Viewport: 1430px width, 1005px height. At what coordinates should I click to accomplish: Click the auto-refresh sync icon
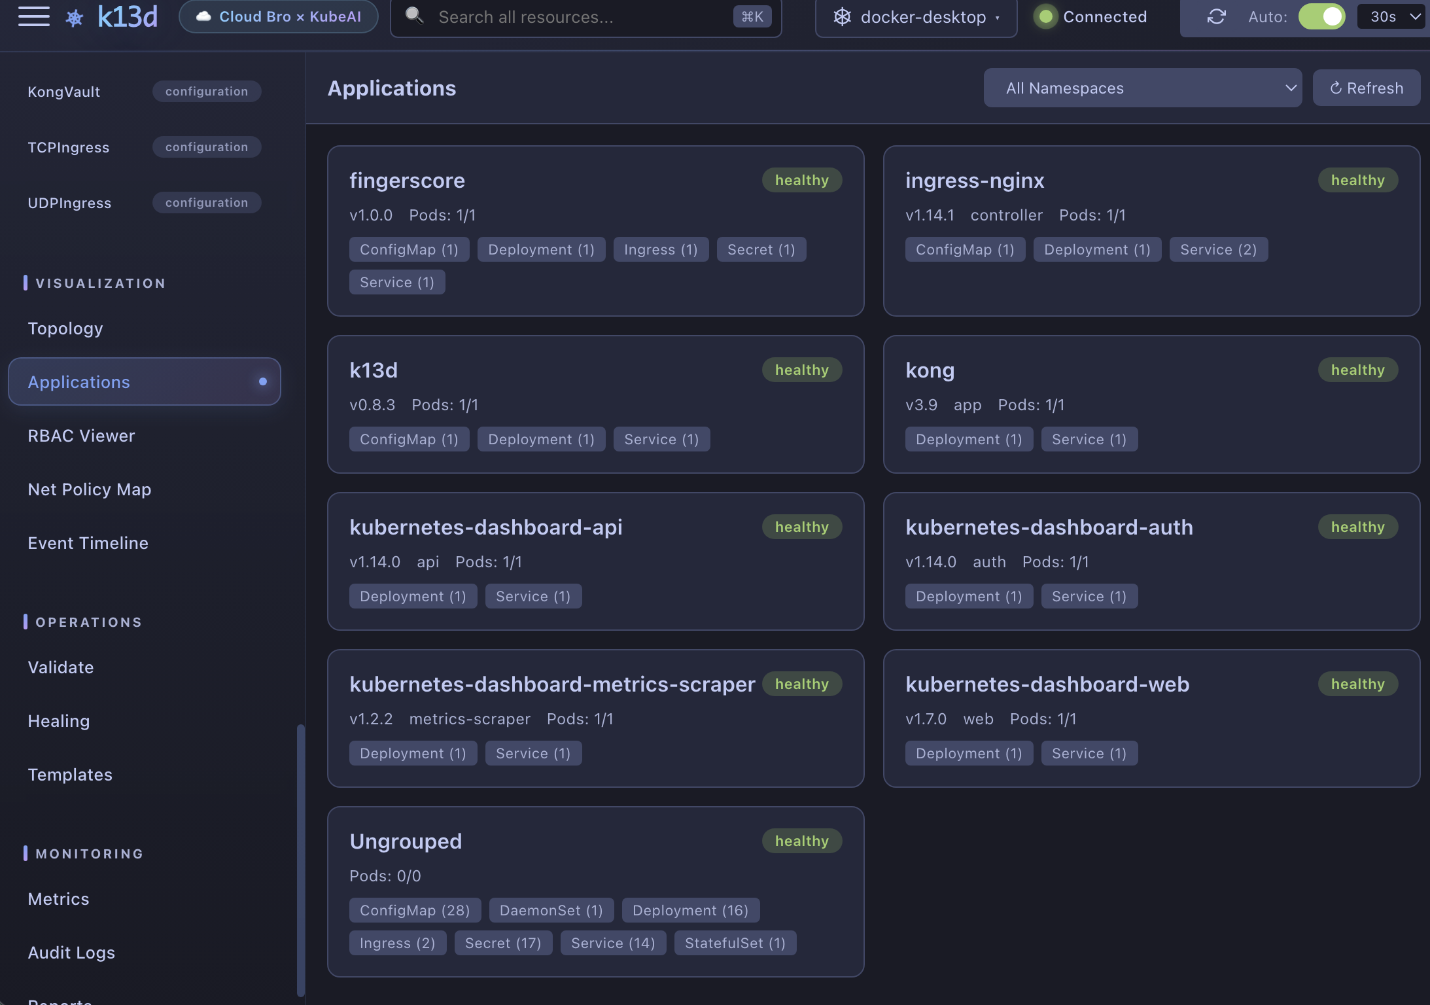1217,16
